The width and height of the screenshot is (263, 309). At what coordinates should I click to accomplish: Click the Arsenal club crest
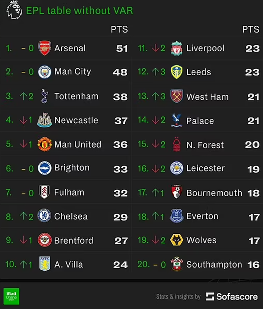(44, 48)
